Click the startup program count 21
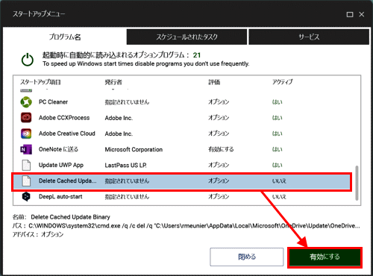The width and height of the screenshot is (373, 276). (197, 55)
